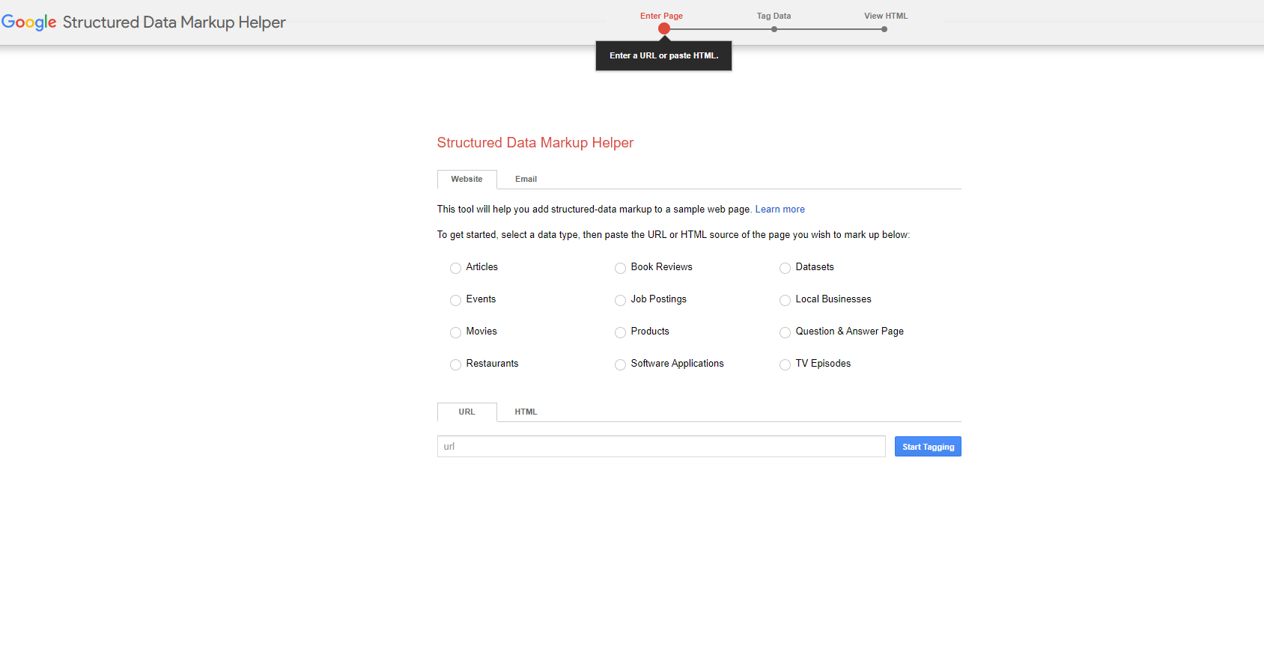Pick the Question & Answer Page option
Viewport: 1264px width, 672px height.
pyautogui.click(x=785, y=332)
